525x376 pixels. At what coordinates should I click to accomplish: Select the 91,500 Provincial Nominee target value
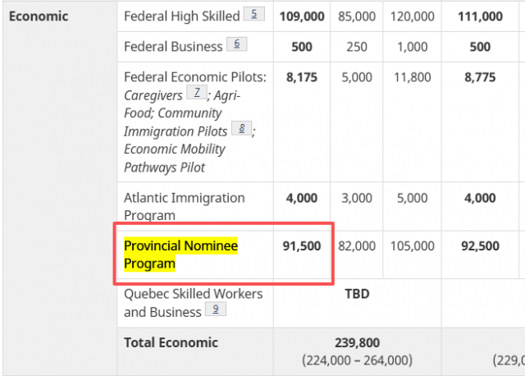[x=301, y=245]
